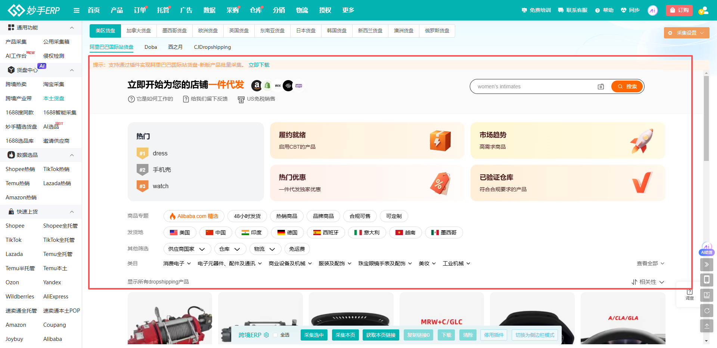This screenshot has width=717, height=348.
Task: Toggle the 美国 ship-from filter
Action: (x=180, y=232)
